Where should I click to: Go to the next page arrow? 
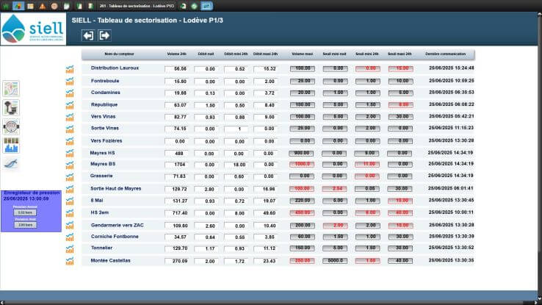coord(104,35)
